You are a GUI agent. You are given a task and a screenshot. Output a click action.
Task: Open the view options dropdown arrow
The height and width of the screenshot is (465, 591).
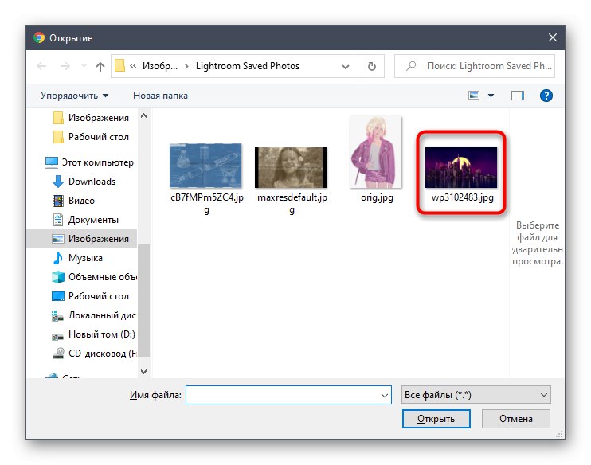(491, 96)
